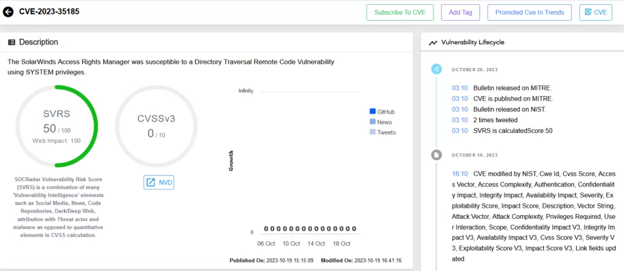The height and width of the screenshot is (271, 624).
Task: Click the Description table icon
Action: tap(12, 42)
